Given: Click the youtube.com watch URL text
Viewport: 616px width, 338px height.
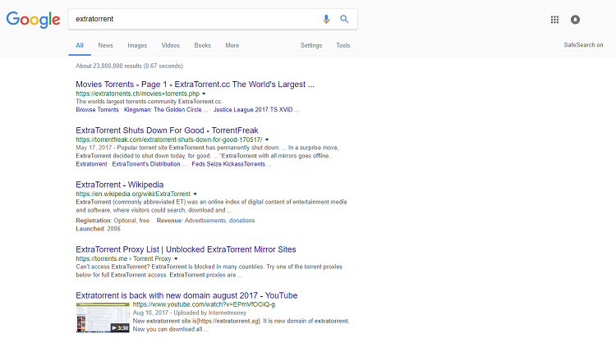Looking at the screenshot, I should pyautogui.click(x=204, y=304).
